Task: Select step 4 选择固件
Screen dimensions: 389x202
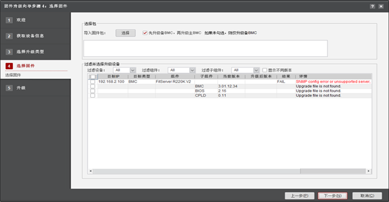Action: pyautogui.click(x=35, y=66)
